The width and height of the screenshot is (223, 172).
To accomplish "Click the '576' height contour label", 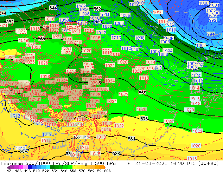I will [x=144, y=119].
